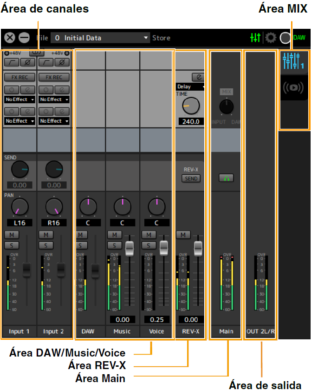Screen dimensions: 311x390
Task: Mute the Music channel
Action: pyautogui.click(x=114, y=235)
